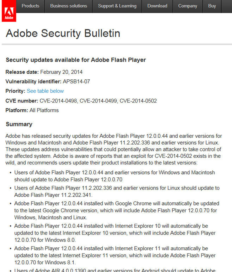Click CVE-2014-0498 in CVE number line
232x272 pixels.
pos(58,101)
